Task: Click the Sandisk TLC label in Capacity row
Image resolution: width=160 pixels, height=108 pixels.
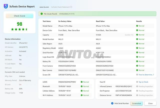Action: [x=129, y=35]
